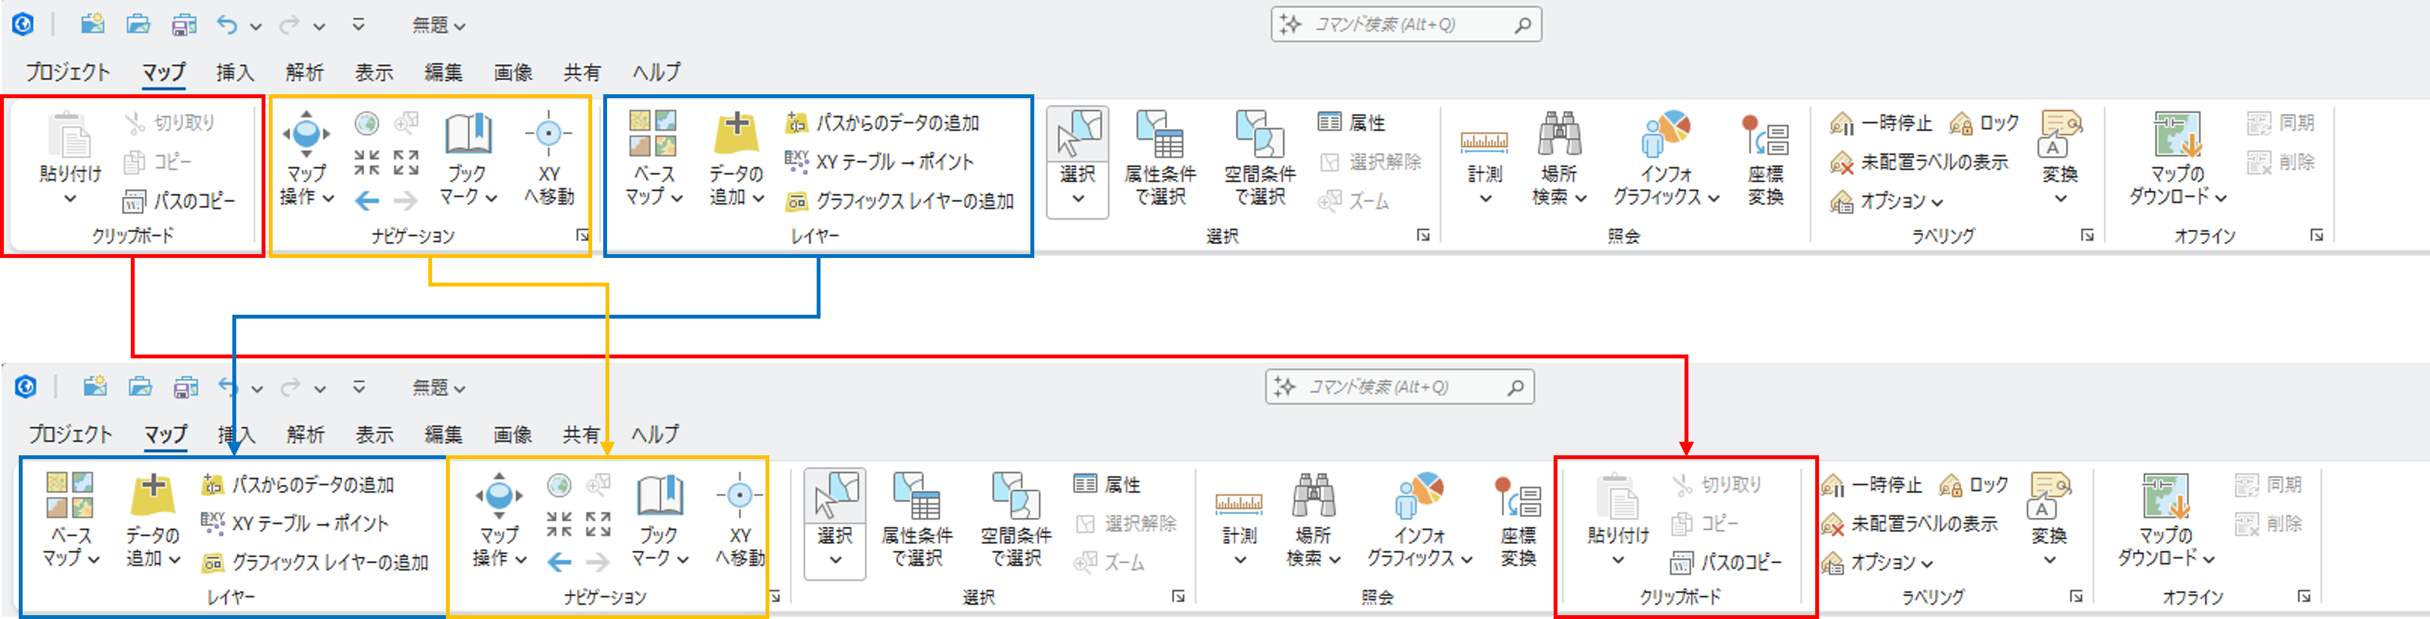Toggle label Pause (一時停止) in top ribbon
The image size is (2430, 619).
[1881, 123]
